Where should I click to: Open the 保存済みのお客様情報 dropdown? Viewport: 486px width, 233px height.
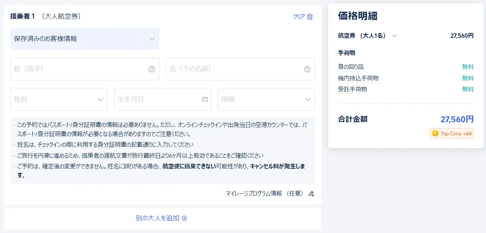pyautogui.click(x=85, y=39)
